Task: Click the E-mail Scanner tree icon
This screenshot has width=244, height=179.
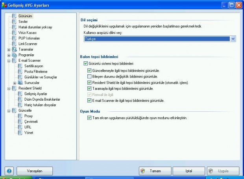Action: [x=15, y=61]
